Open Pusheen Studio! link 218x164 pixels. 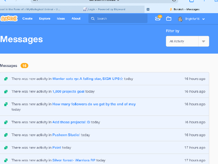(66, 135)
